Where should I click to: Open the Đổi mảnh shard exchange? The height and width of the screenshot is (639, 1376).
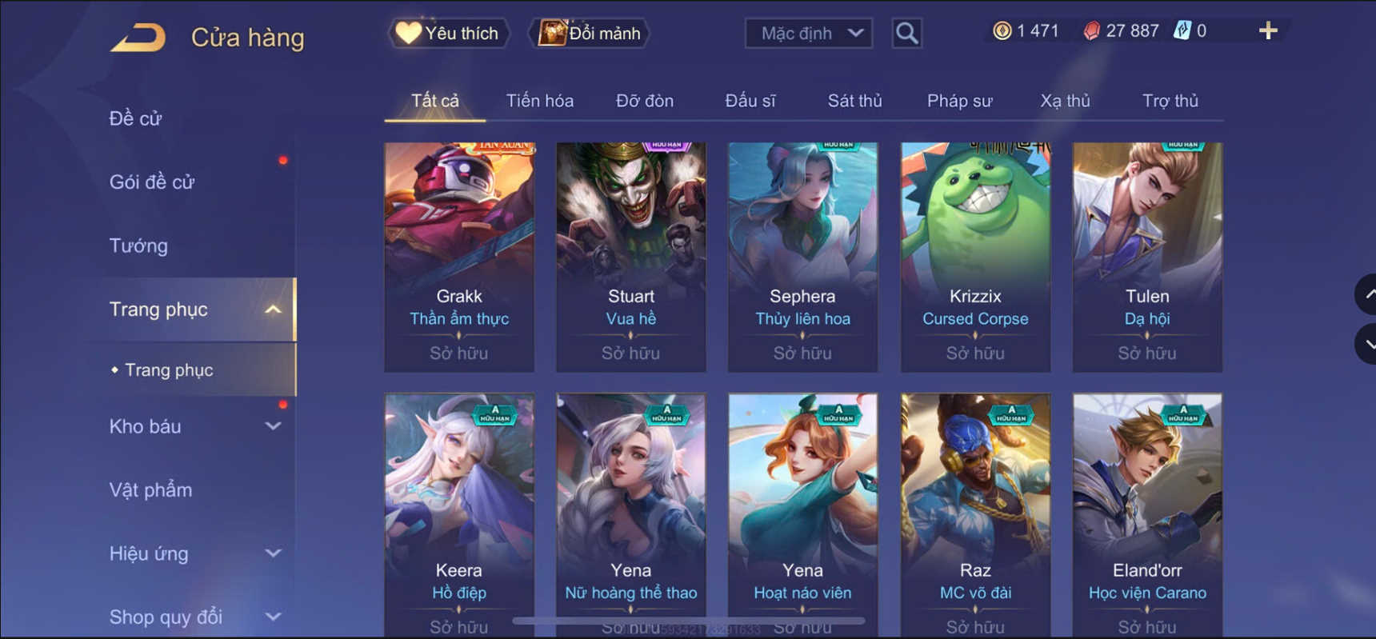590,34
